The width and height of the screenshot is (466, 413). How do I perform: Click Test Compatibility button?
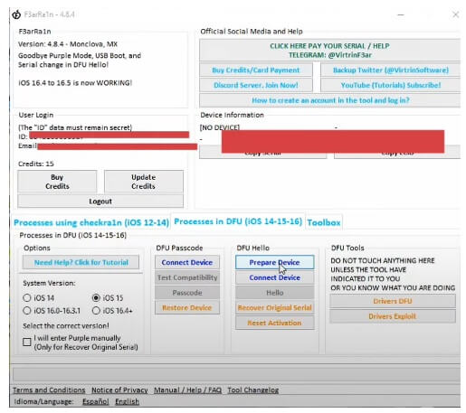coord(187,277)
